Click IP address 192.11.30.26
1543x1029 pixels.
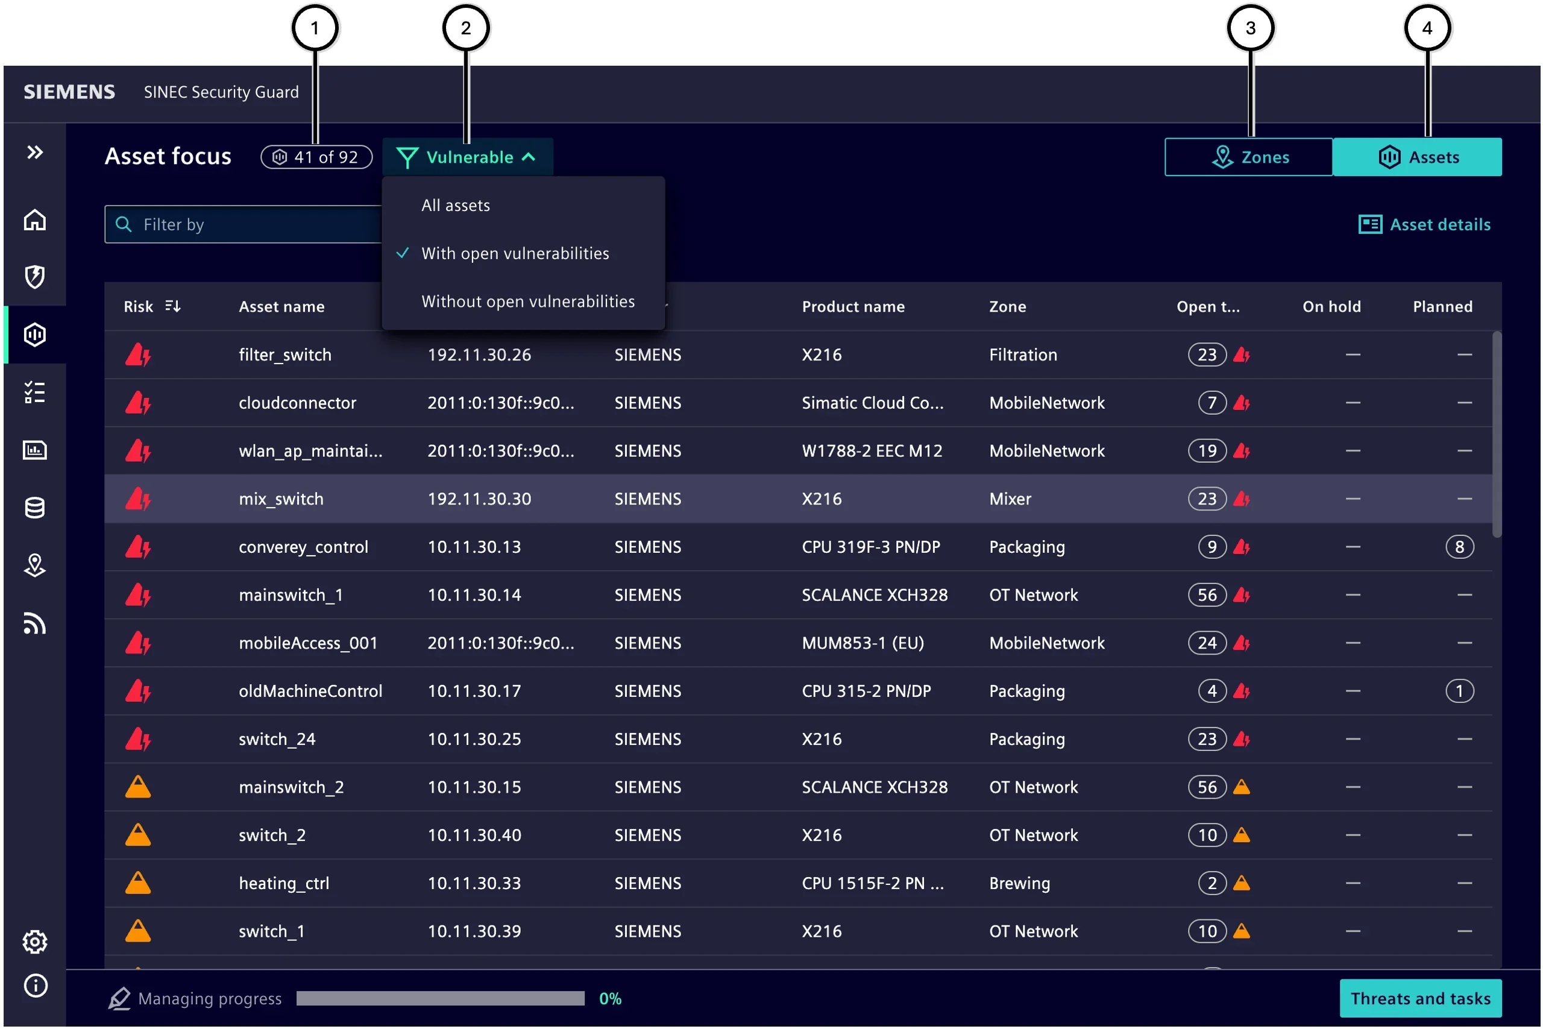click(x=479, y=355)
